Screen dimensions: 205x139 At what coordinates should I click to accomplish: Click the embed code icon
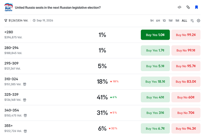click(179, 7)
